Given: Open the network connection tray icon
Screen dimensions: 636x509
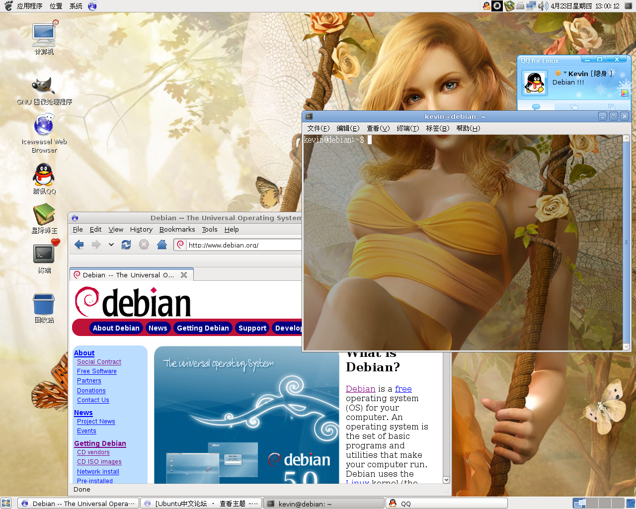Looking at the screenshot, I should (x=531, y=6).
